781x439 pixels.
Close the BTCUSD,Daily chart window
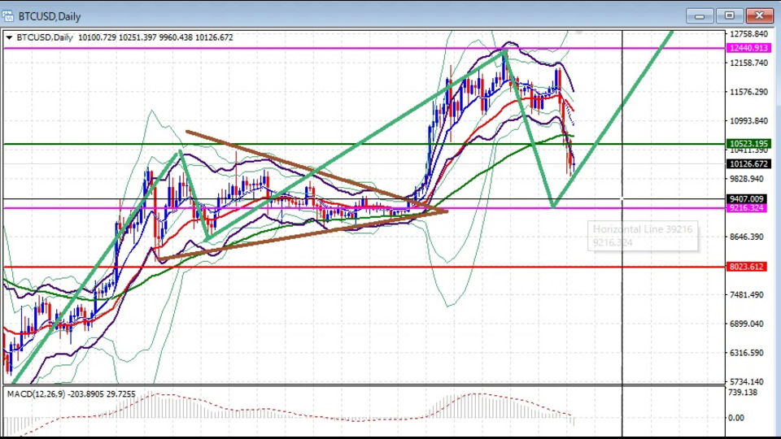759,16
